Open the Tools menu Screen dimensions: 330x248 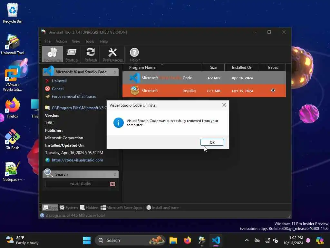[x=90, y=41]
